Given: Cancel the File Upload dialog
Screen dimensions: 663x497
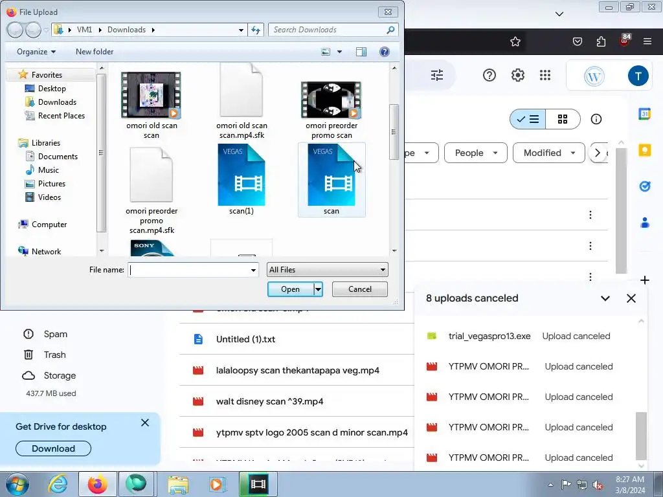Looking at the screenshot, I should (x=360, y=289).
